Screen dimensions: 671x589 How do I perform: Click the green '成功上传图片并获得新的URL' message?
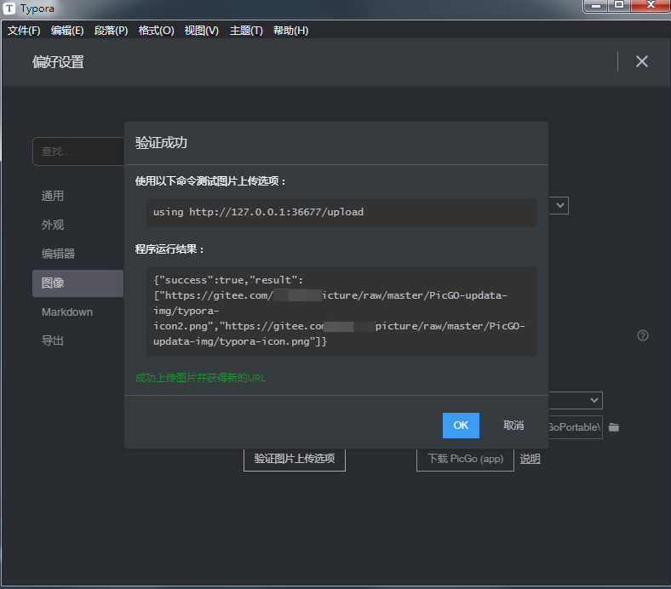(200, 378)
